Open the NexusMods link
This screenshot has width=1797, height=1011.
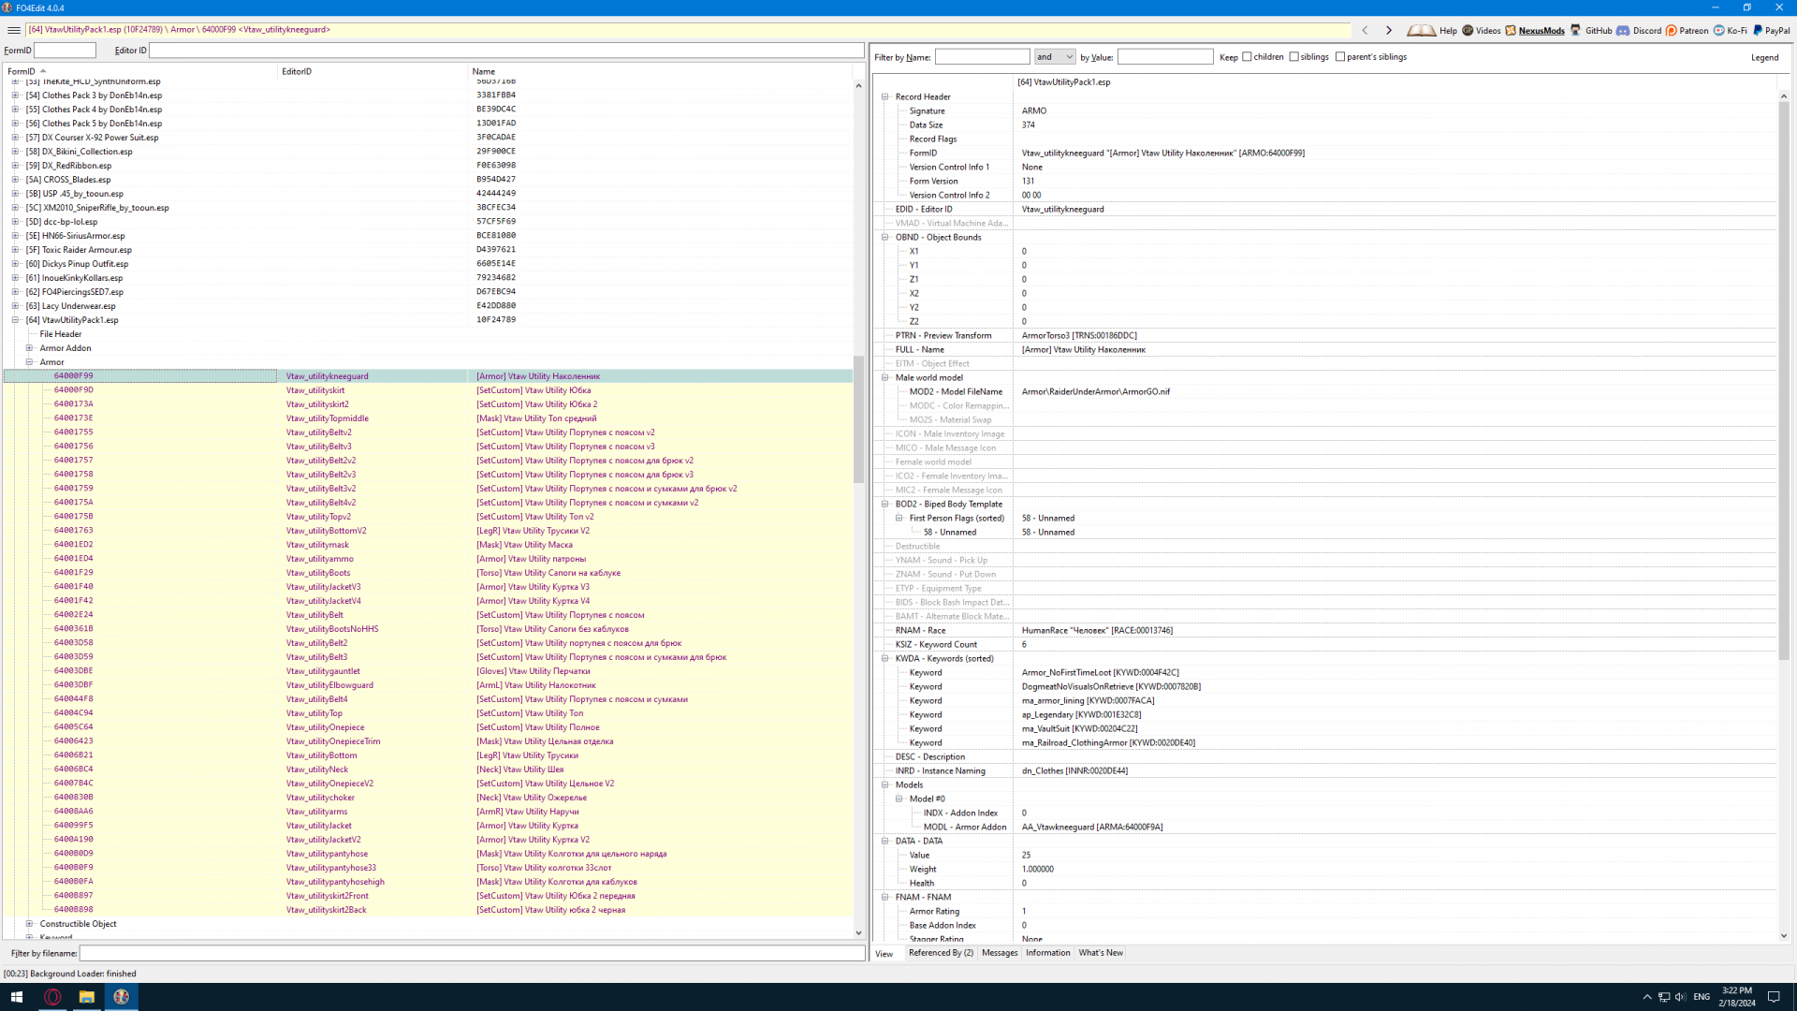coord(1541,30)
